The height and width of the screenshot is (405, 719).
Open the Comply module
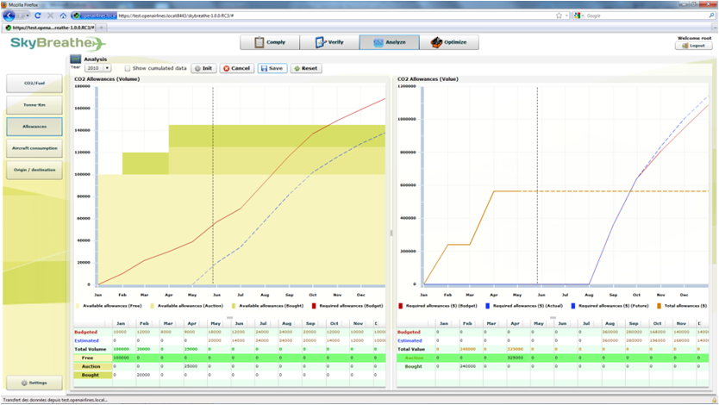click(269, 42)
